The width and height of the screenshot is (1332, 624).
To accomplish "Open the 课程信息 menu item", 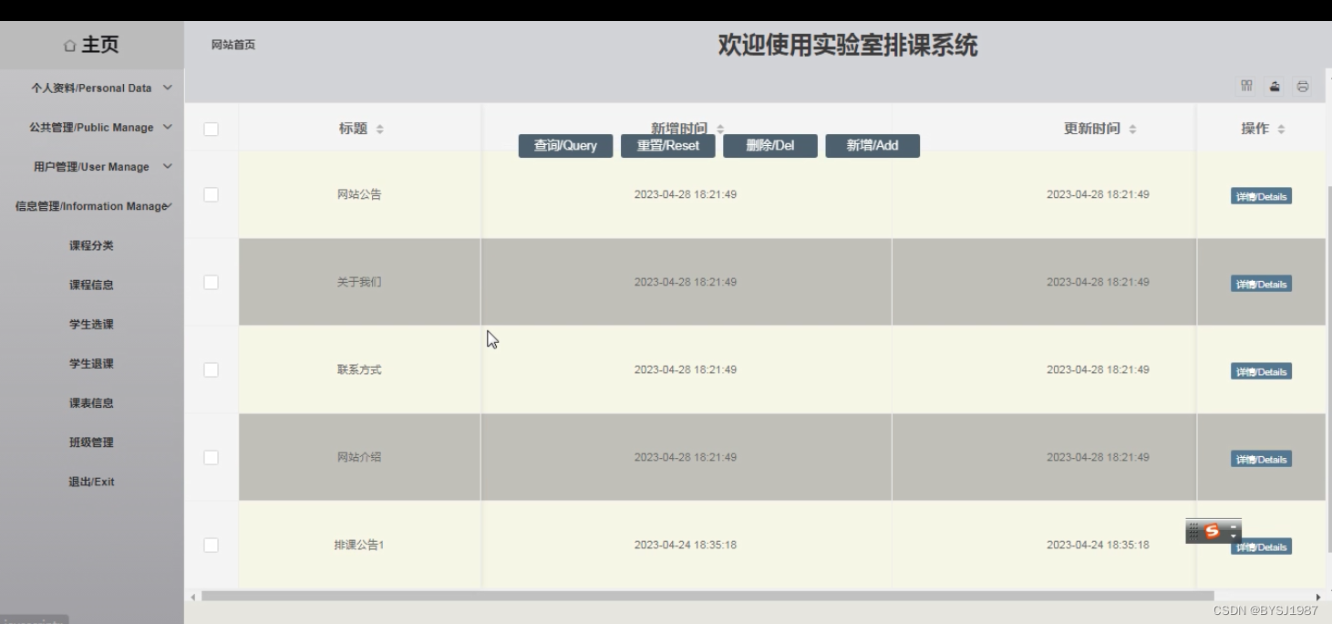I will [x=92, y=285].
